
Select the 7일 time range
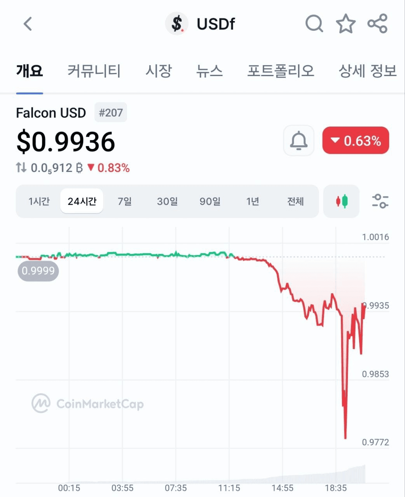click(x=125, y=201)
